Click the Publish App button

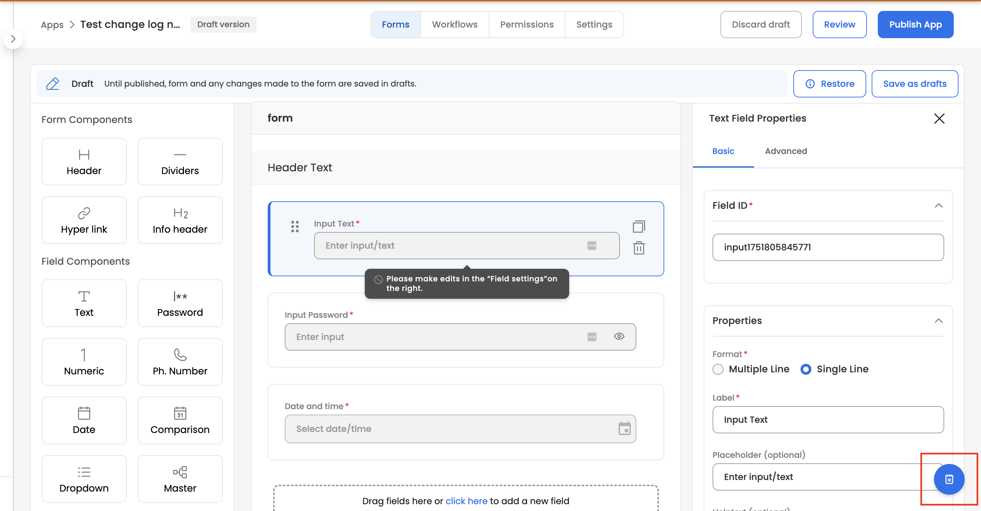[915, 25]
